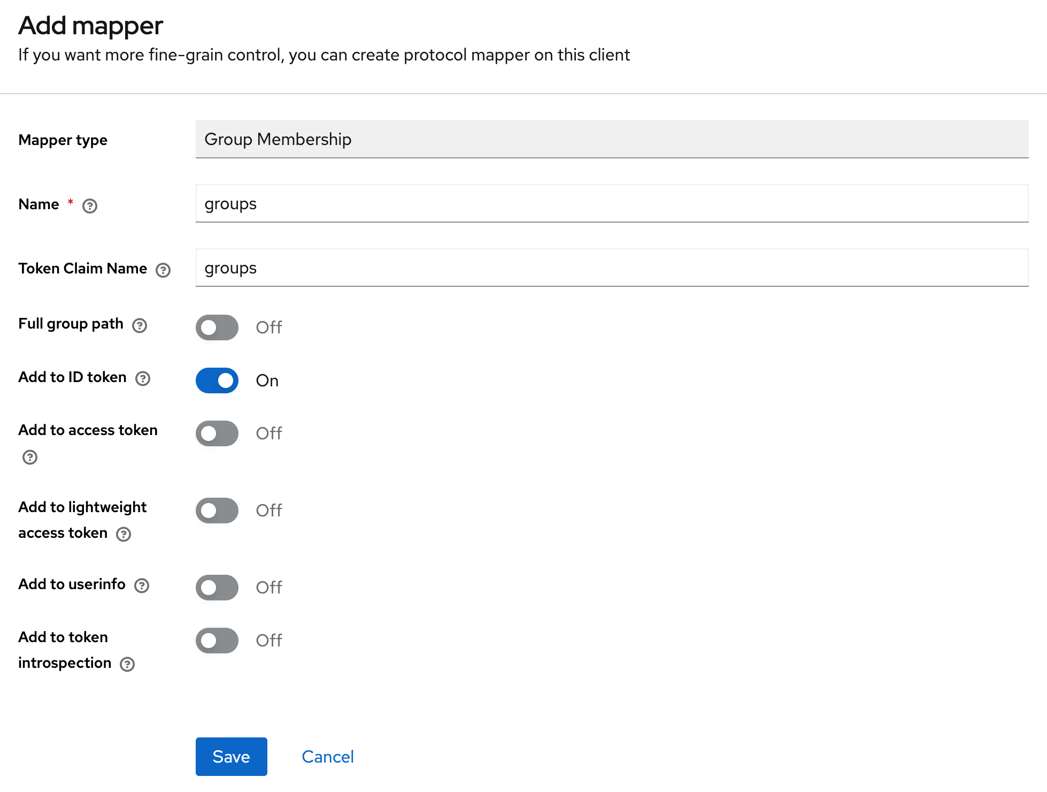Open Token Claim Name help tooltip icon
Image resolution: width=1047 pixels, height=792 pixels.
(x=163, y=270)
